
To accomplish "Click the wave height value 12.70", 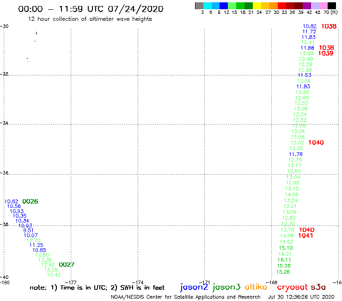I will 33,240.
